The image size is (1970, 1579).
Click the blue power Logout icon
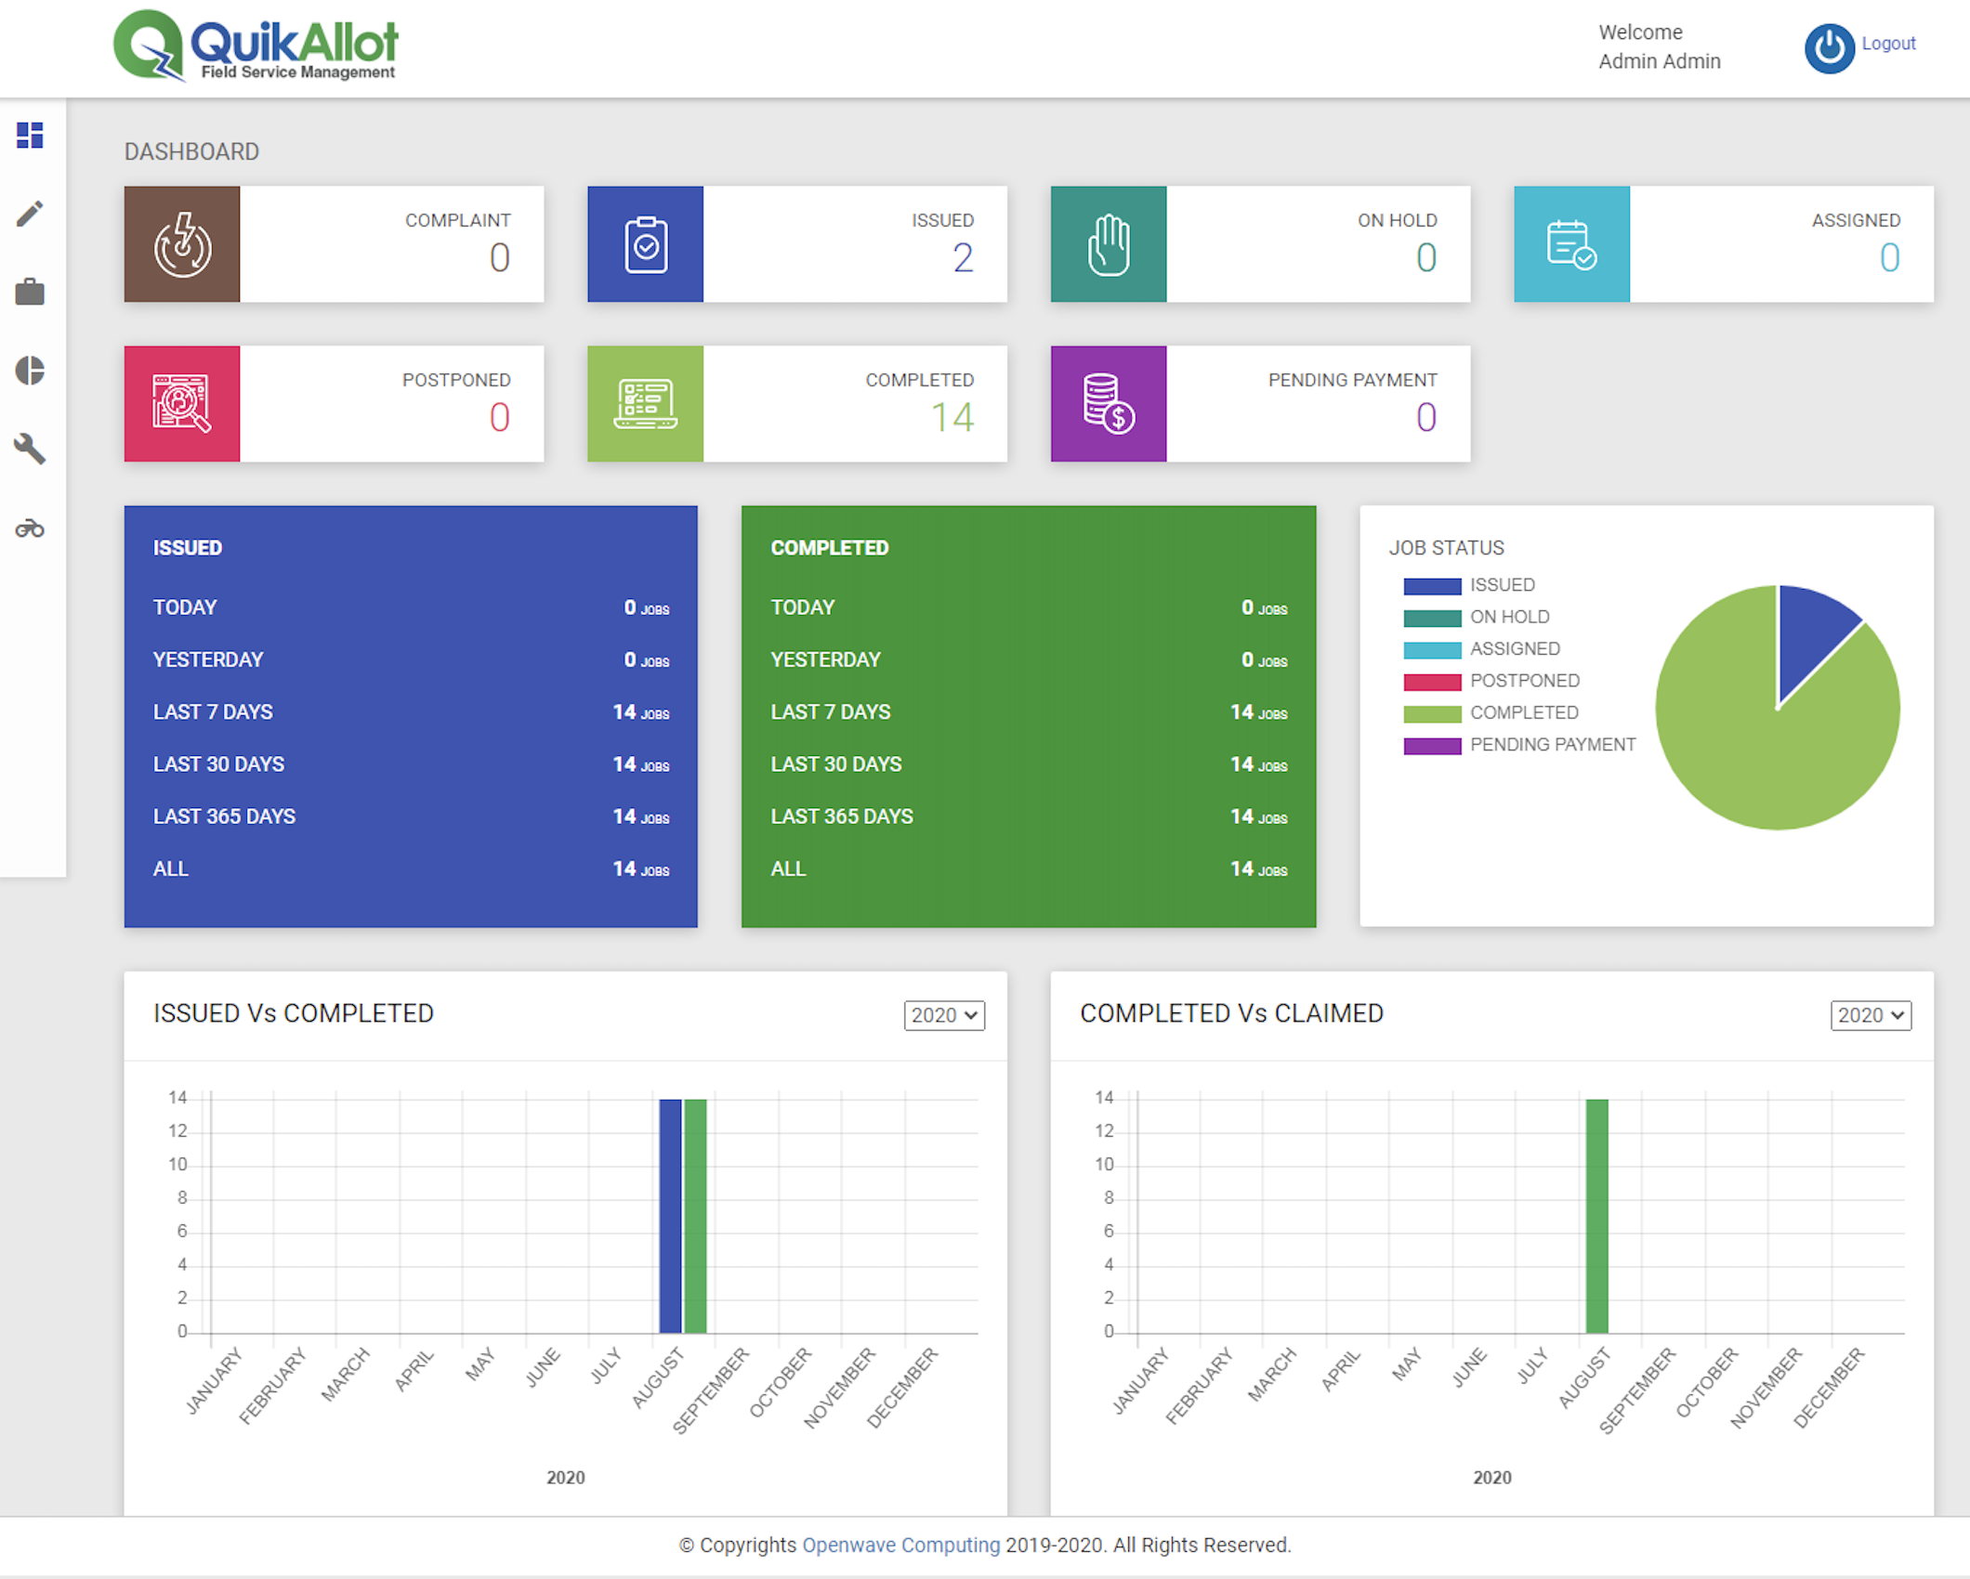[1829, 48]
